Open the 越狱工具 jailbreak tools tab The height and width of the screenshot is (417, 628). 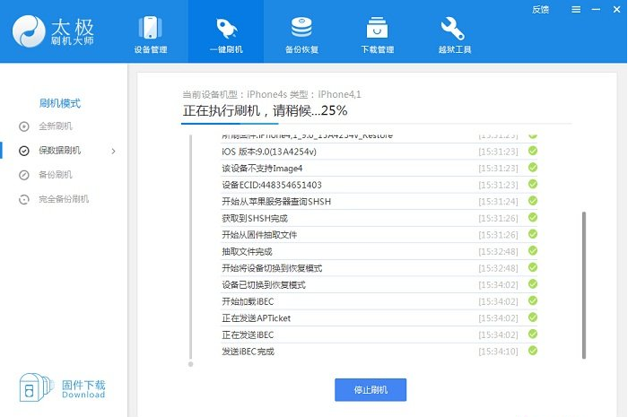coord(454,34)
